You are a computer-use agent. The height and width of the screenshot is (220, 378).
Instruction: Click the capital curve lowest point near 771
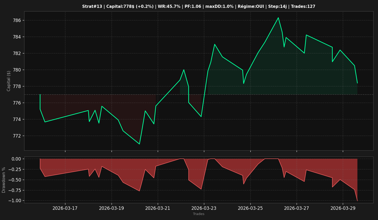click(x=139, y=144)
